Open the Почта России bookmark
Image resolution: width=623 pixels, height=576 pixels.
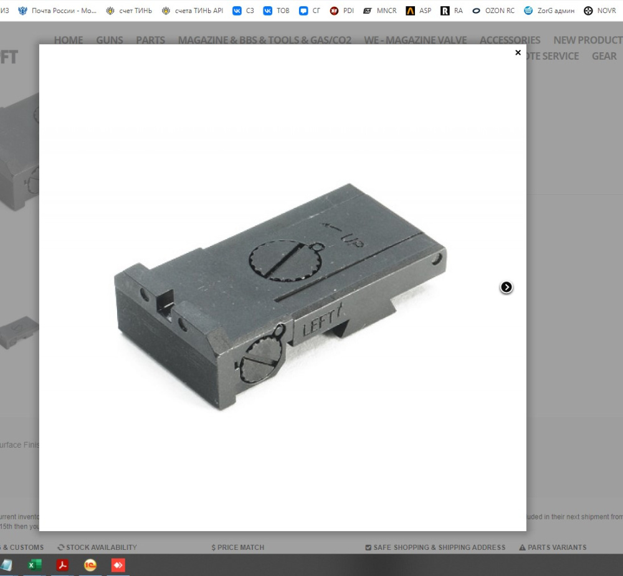[57, 11]
